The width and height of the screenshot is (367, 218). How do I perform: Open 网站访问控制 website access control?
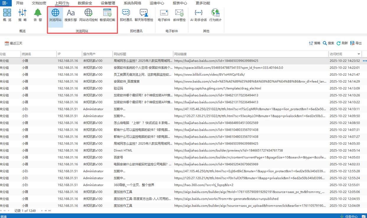[88, 15]
